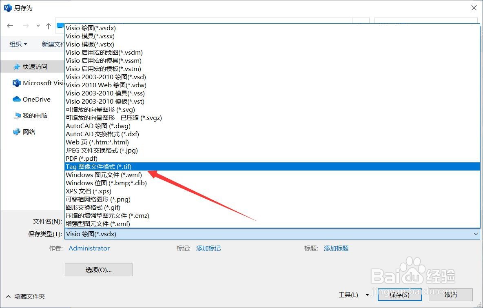Pick Visio 2003-2010 模板(*.vst)
483x308 pixels.
point(273,101)
